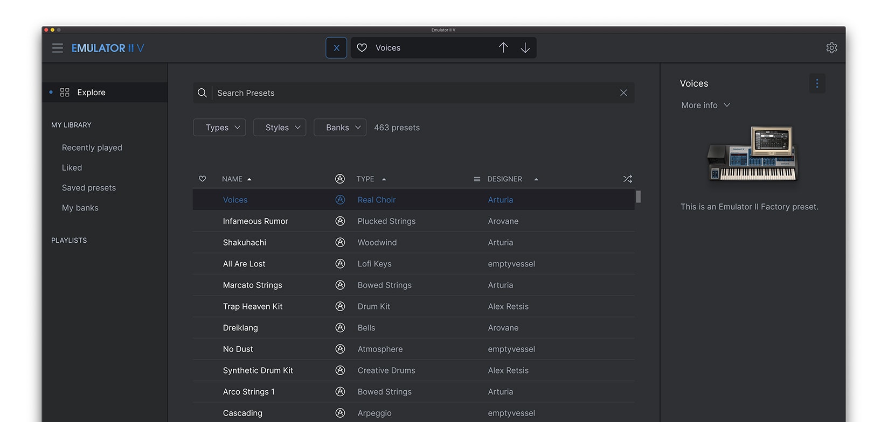Screen dimensions: 888x422
Task: Open the Types filter dropdown
Action: (219, 128)
